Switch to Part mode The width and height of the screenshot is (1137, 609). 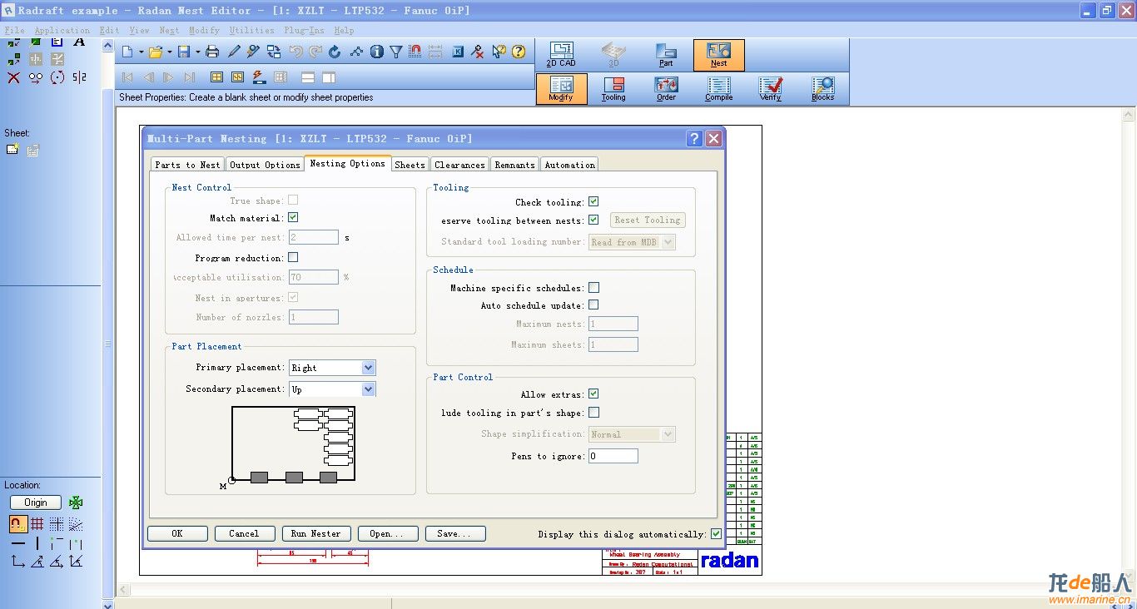[666, 55]
